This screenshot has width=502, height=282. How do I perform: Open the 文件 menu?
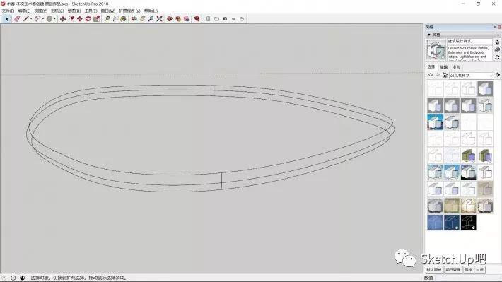pos(8,11)
